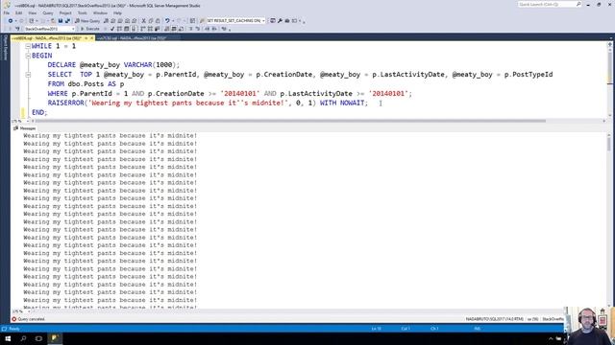Click the END; line in editor
The height and width of the screenshot is (345, 615).
click(39, 113)
